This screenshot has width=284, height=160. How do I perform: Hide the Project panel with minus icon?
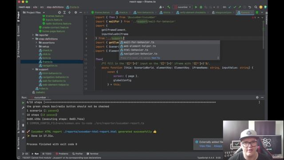[81, 12]
